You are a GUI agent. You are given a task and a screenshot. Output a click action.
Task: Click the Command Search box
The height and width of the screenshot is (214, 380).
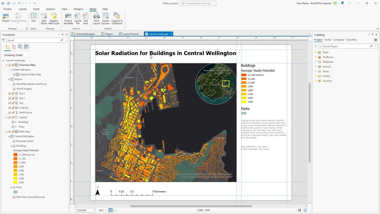(199, 3)
